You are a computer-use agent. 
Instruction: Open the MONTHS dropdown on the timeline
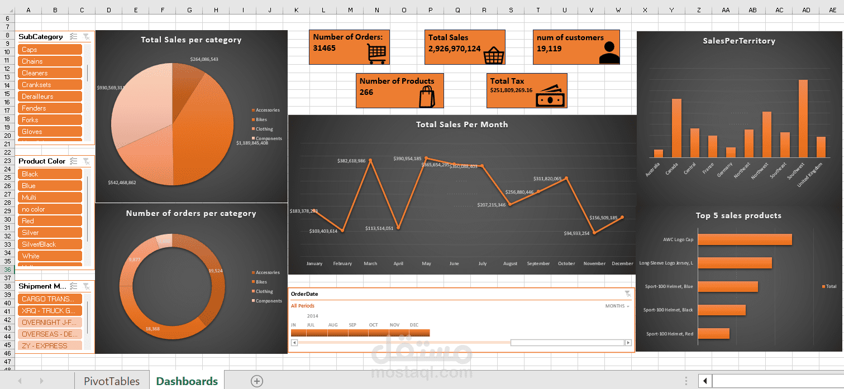point(617,306)
